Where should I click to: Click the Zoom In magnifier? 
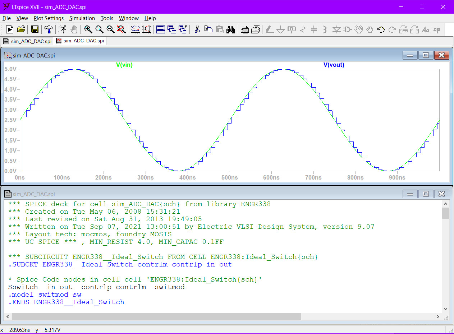pyautogui.click(x=88, y=30)
